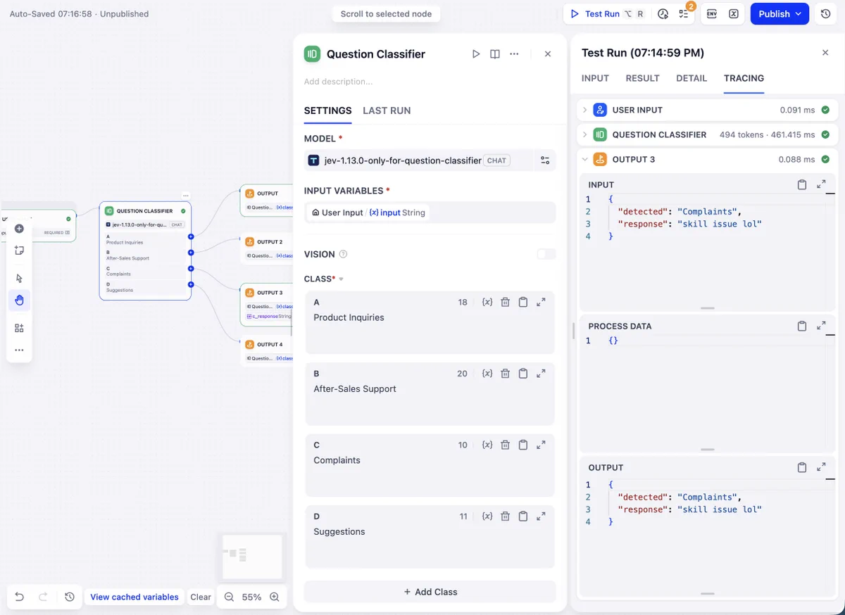Click View cached variables

pos(134,597)
